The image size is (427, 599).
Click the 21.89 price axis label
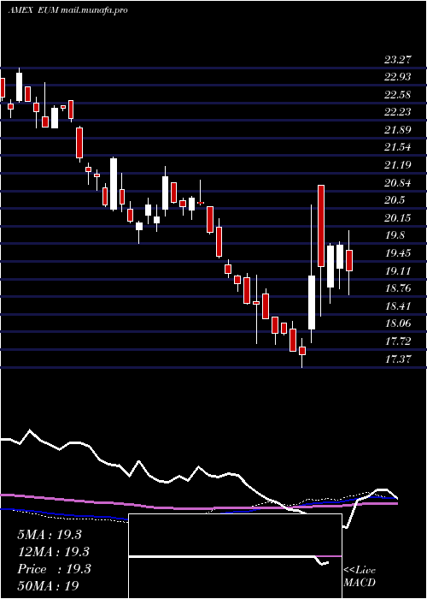398,130
